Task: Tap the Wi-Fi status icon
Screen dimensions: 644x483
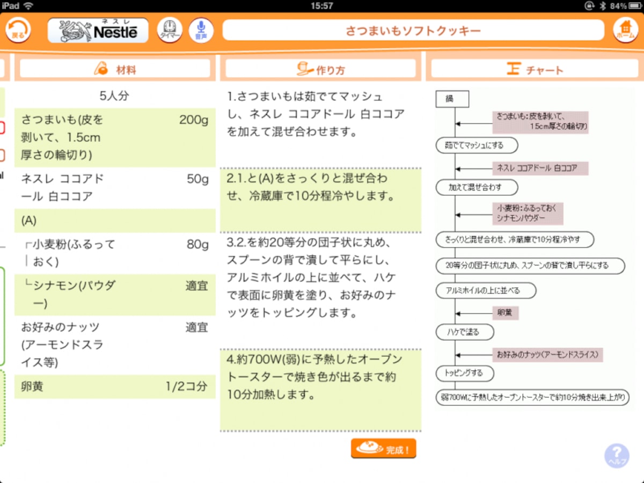Action: (x=28, y=5)
